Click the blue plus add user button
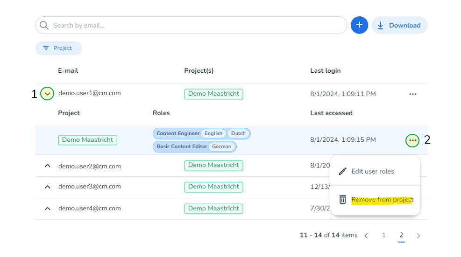This screenshot has width=461, height=257. click(359, 25)
